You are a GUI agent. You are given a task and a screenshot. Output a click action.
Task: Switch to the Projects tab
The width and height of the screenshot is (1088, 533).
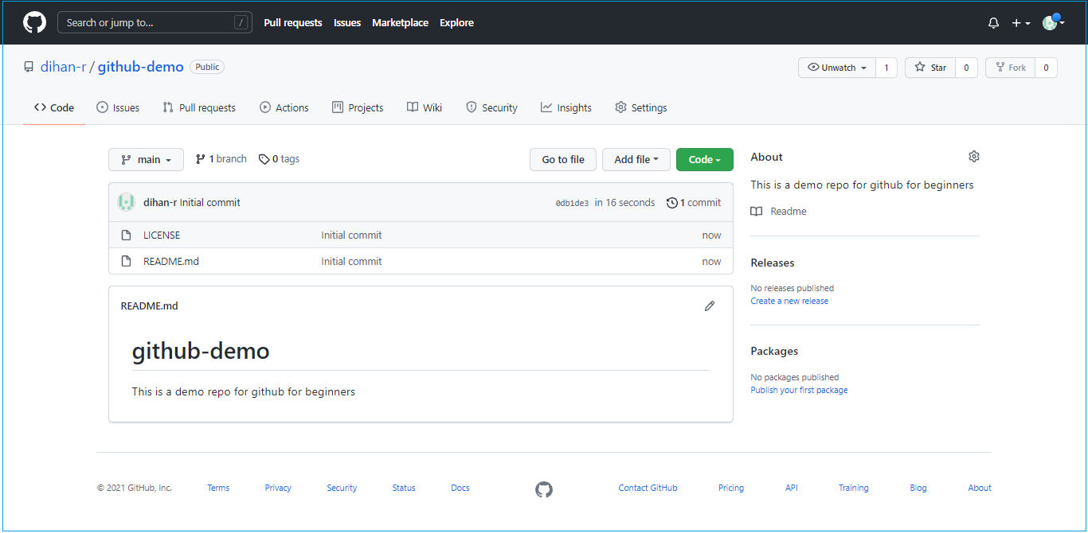point(358,107)
